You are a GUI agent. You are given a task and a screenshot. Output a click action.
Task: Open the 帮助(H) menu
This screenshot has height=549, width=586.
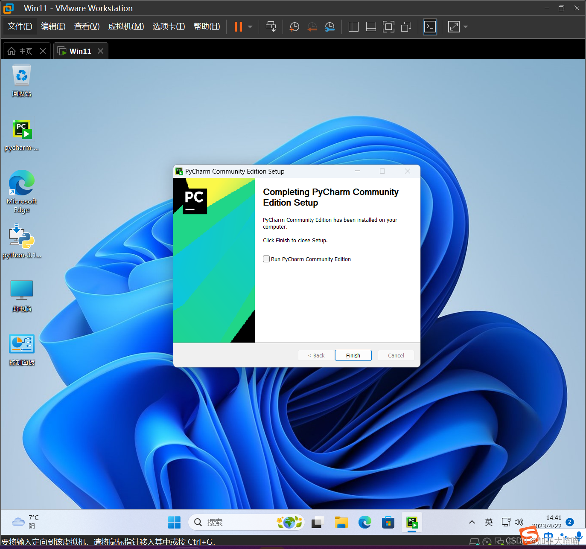pyautogui.click(x=207, y=26)
